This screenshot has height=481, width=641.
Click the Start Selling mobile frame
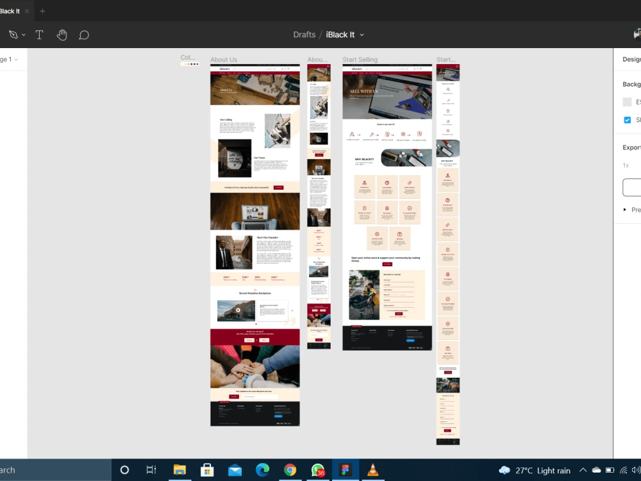(x=447, y=254)
